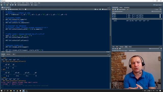The width and height of the screenshot is (163, 92).
Task: Click the Print icon in main toolbar
Action: (15, 5)
